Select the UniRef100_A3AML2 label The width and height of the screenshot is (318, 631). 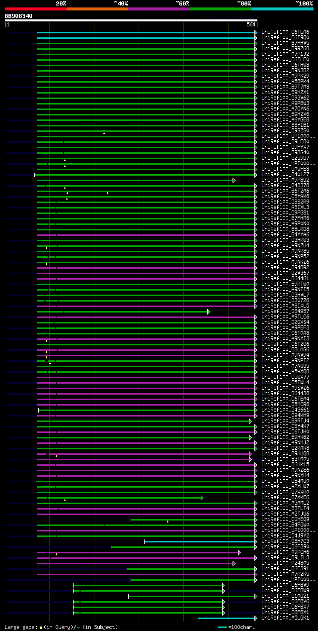[x=285, y=503]
